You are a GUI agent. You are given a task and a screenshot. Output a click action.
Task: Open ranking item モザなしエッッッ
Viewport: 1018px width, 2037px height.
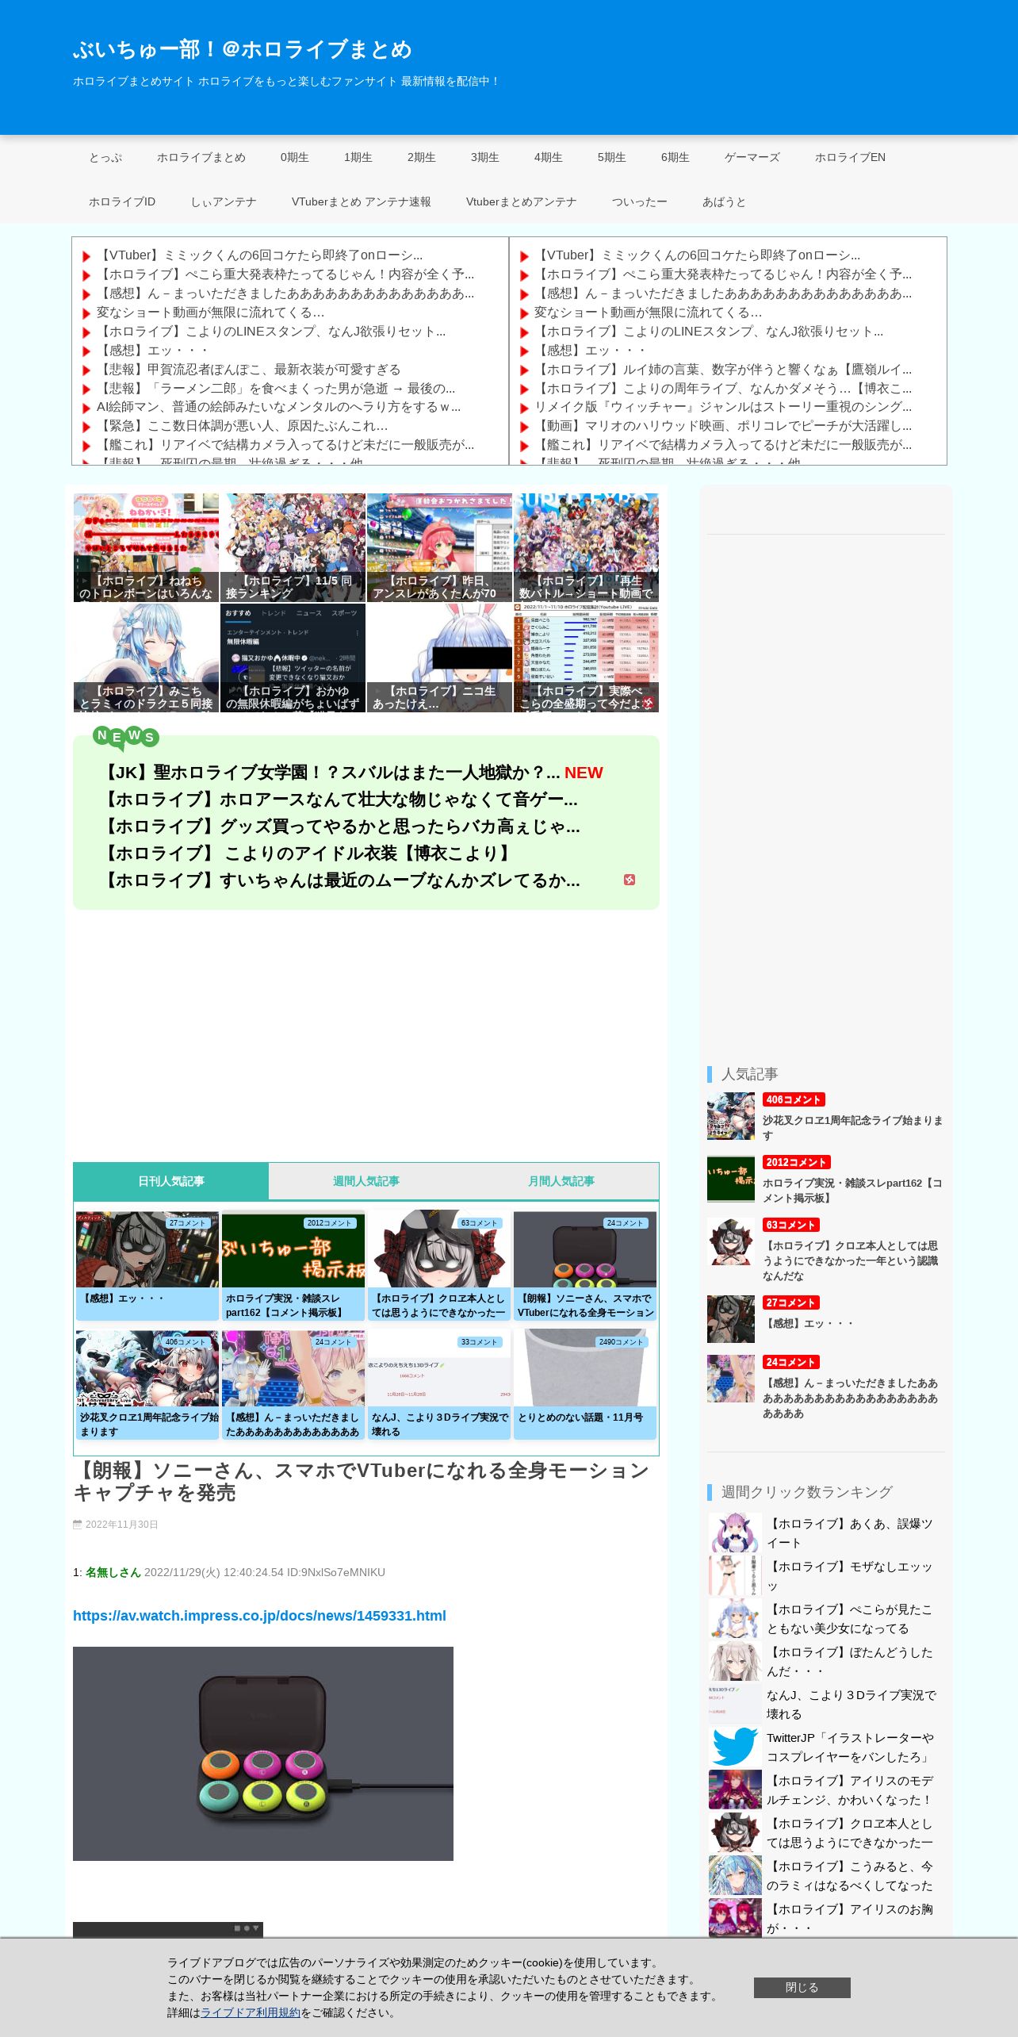(x=849, y=1576)
